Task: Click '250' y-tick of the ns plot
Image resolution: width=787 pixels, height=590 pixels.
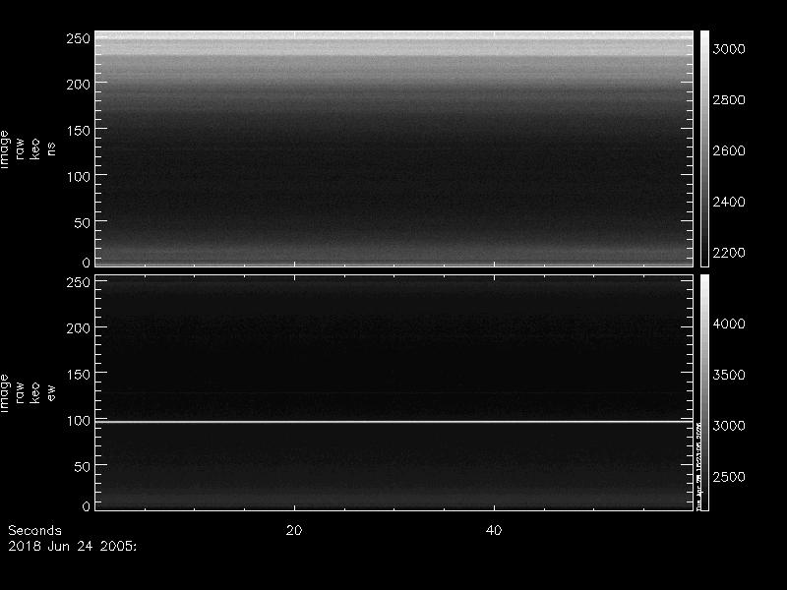Action: 79,38
